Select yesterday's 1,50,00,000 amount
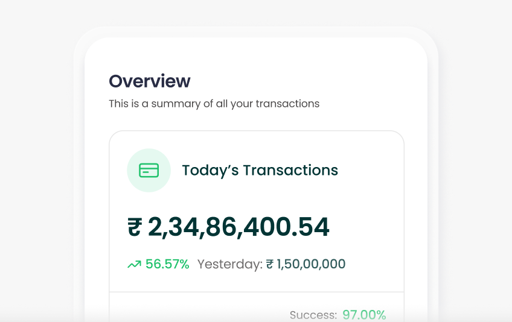 click(311, 264)
